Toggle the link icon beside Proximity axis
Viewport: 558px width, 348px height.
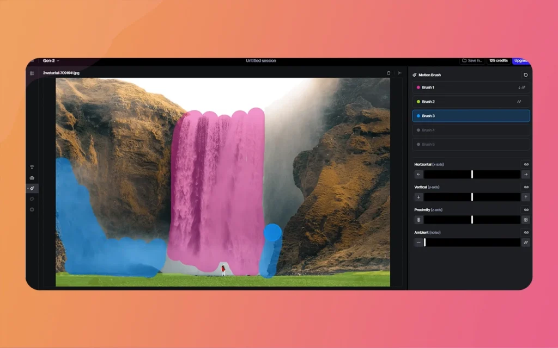[x=525, y=210]
